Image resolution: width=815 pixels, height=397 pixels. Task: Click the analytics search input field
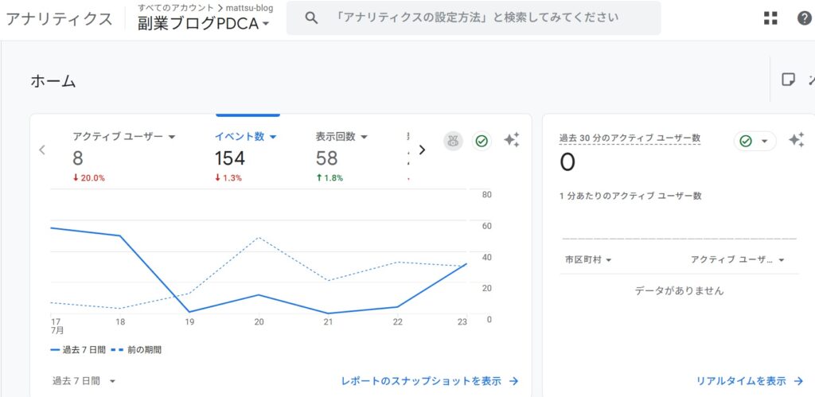point(478,18)
